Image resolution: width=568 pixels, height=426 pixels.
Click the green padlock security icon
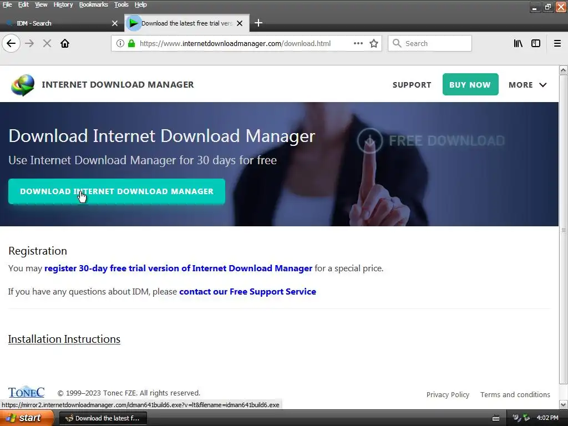pos(131,43)
